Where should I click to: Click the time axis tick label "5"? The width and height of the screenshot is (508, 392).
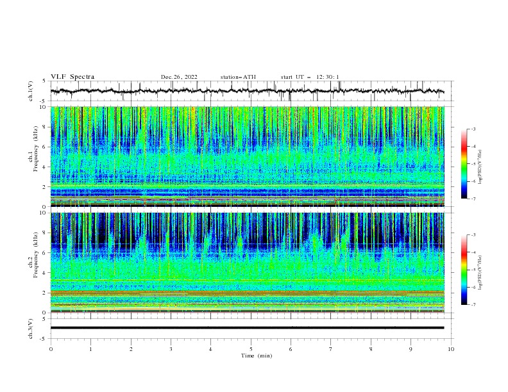click(251, 349)
